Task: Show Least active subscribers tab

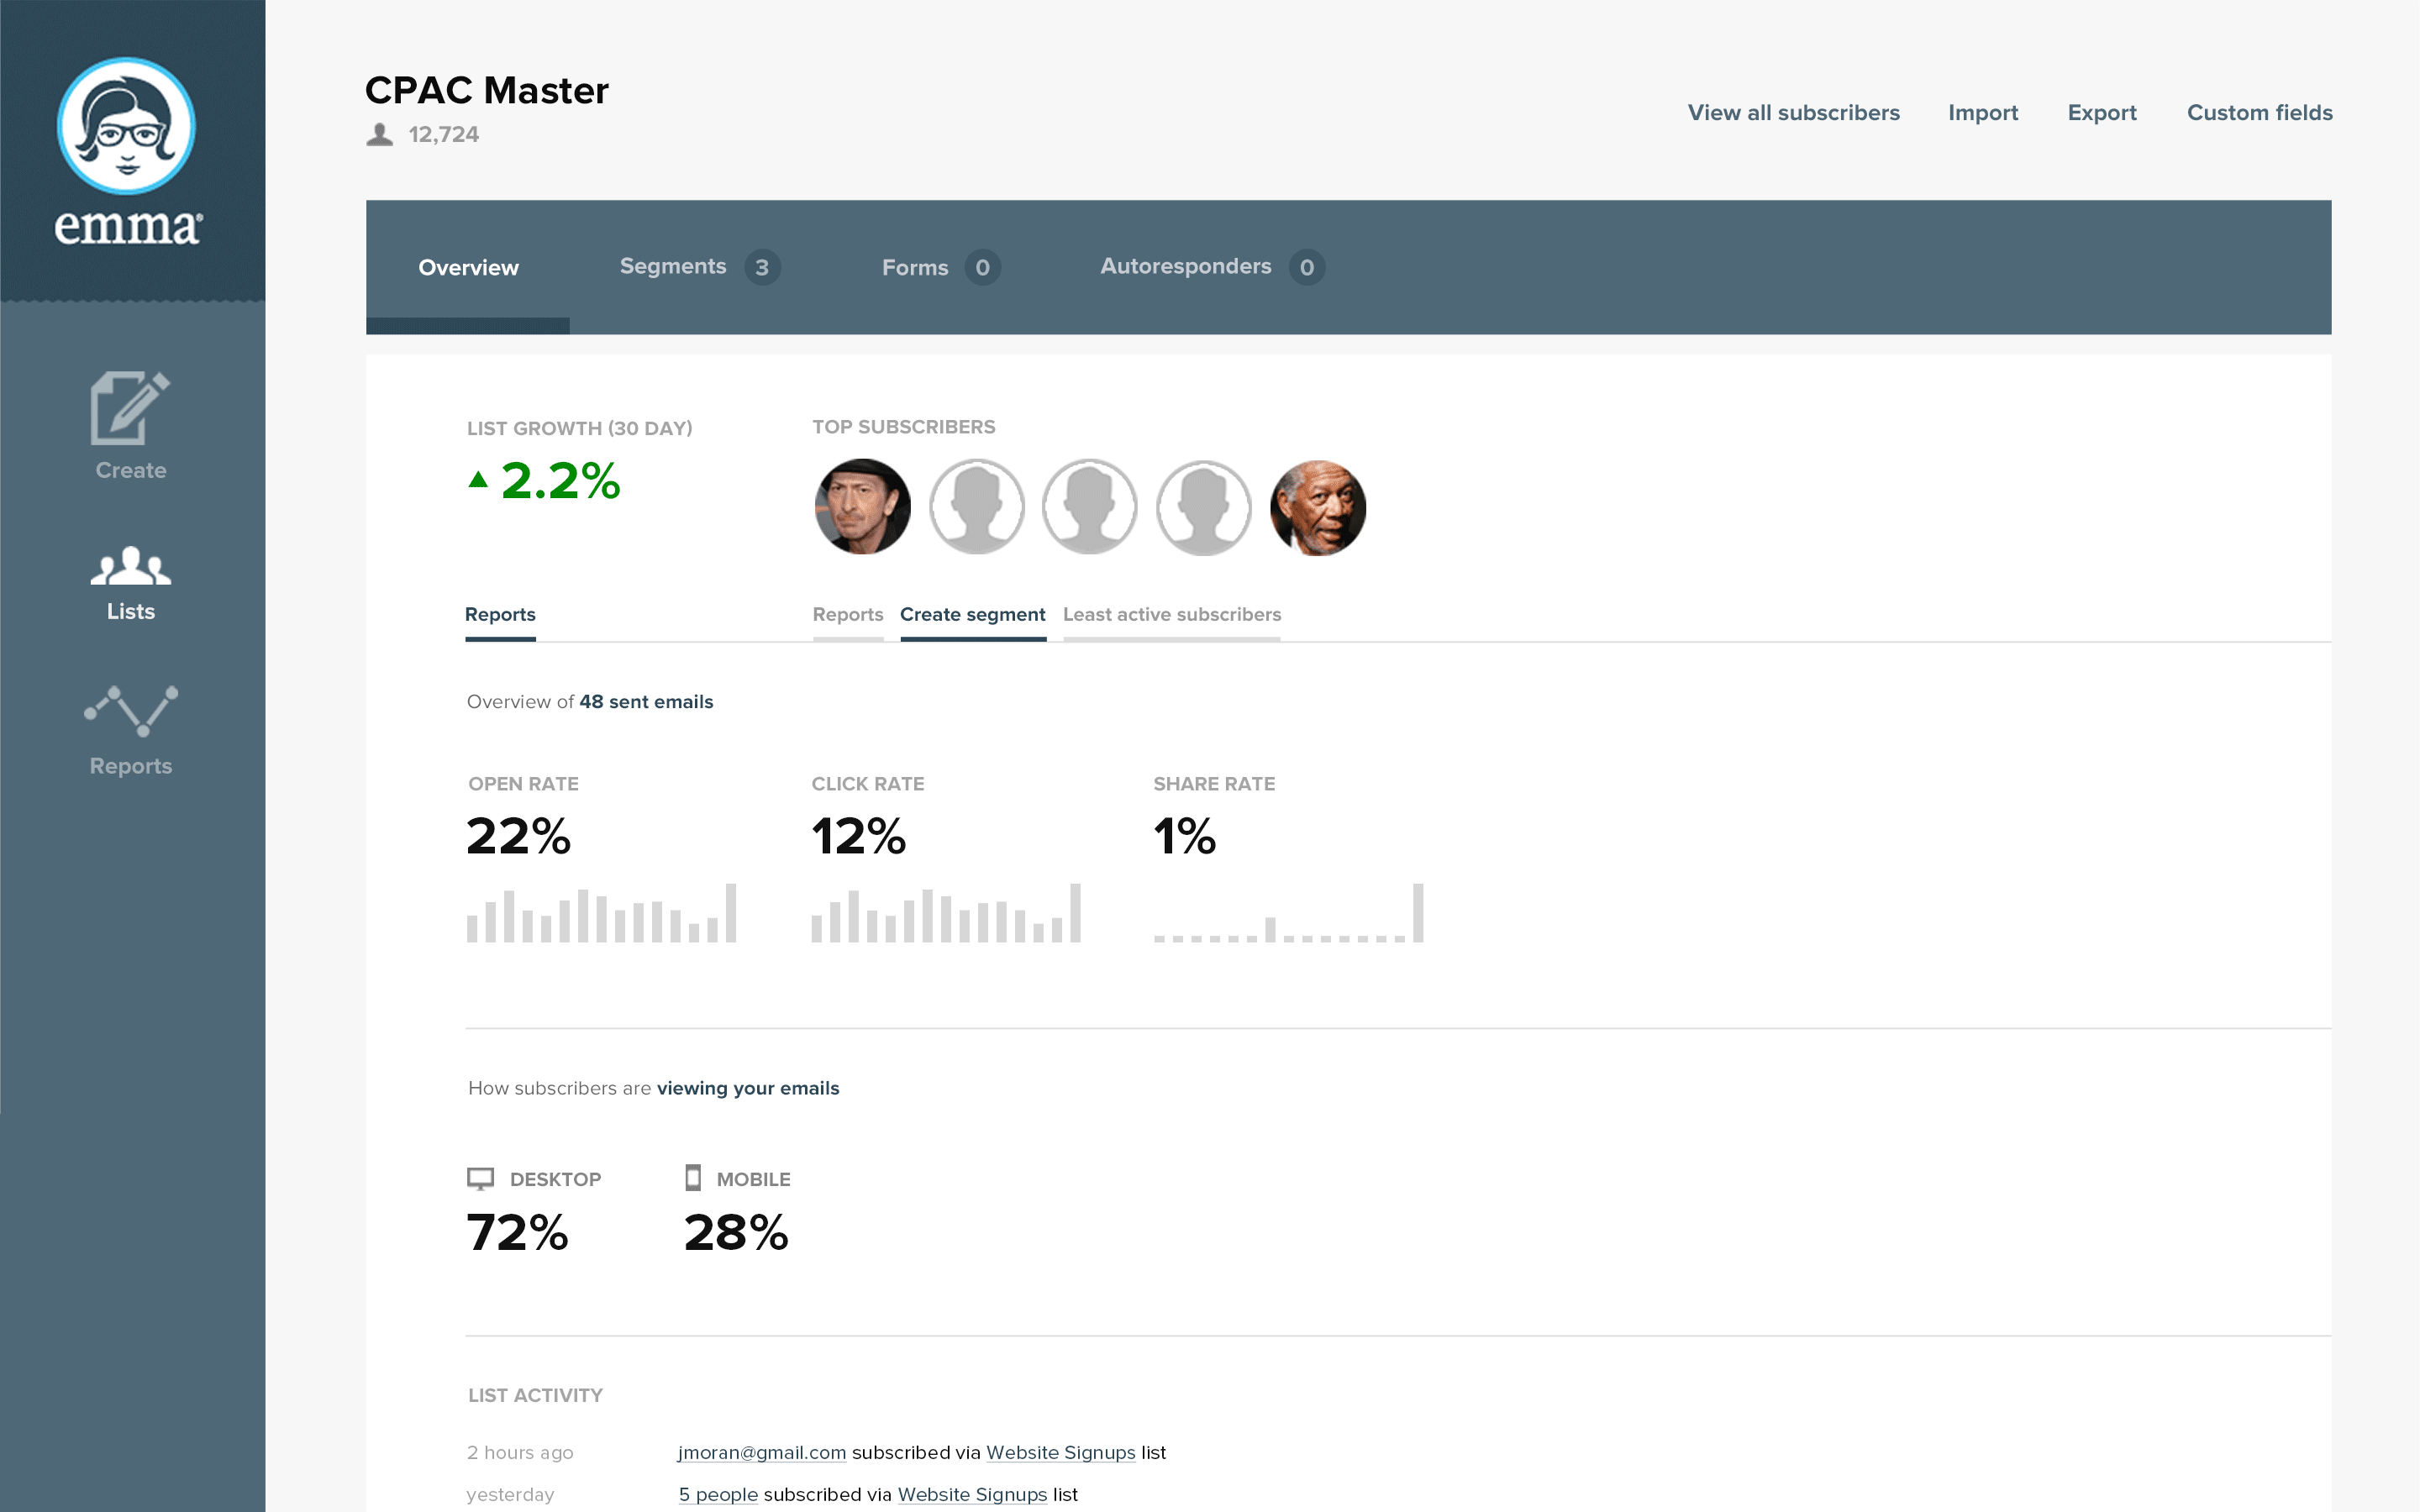Action: [1171, 615]
